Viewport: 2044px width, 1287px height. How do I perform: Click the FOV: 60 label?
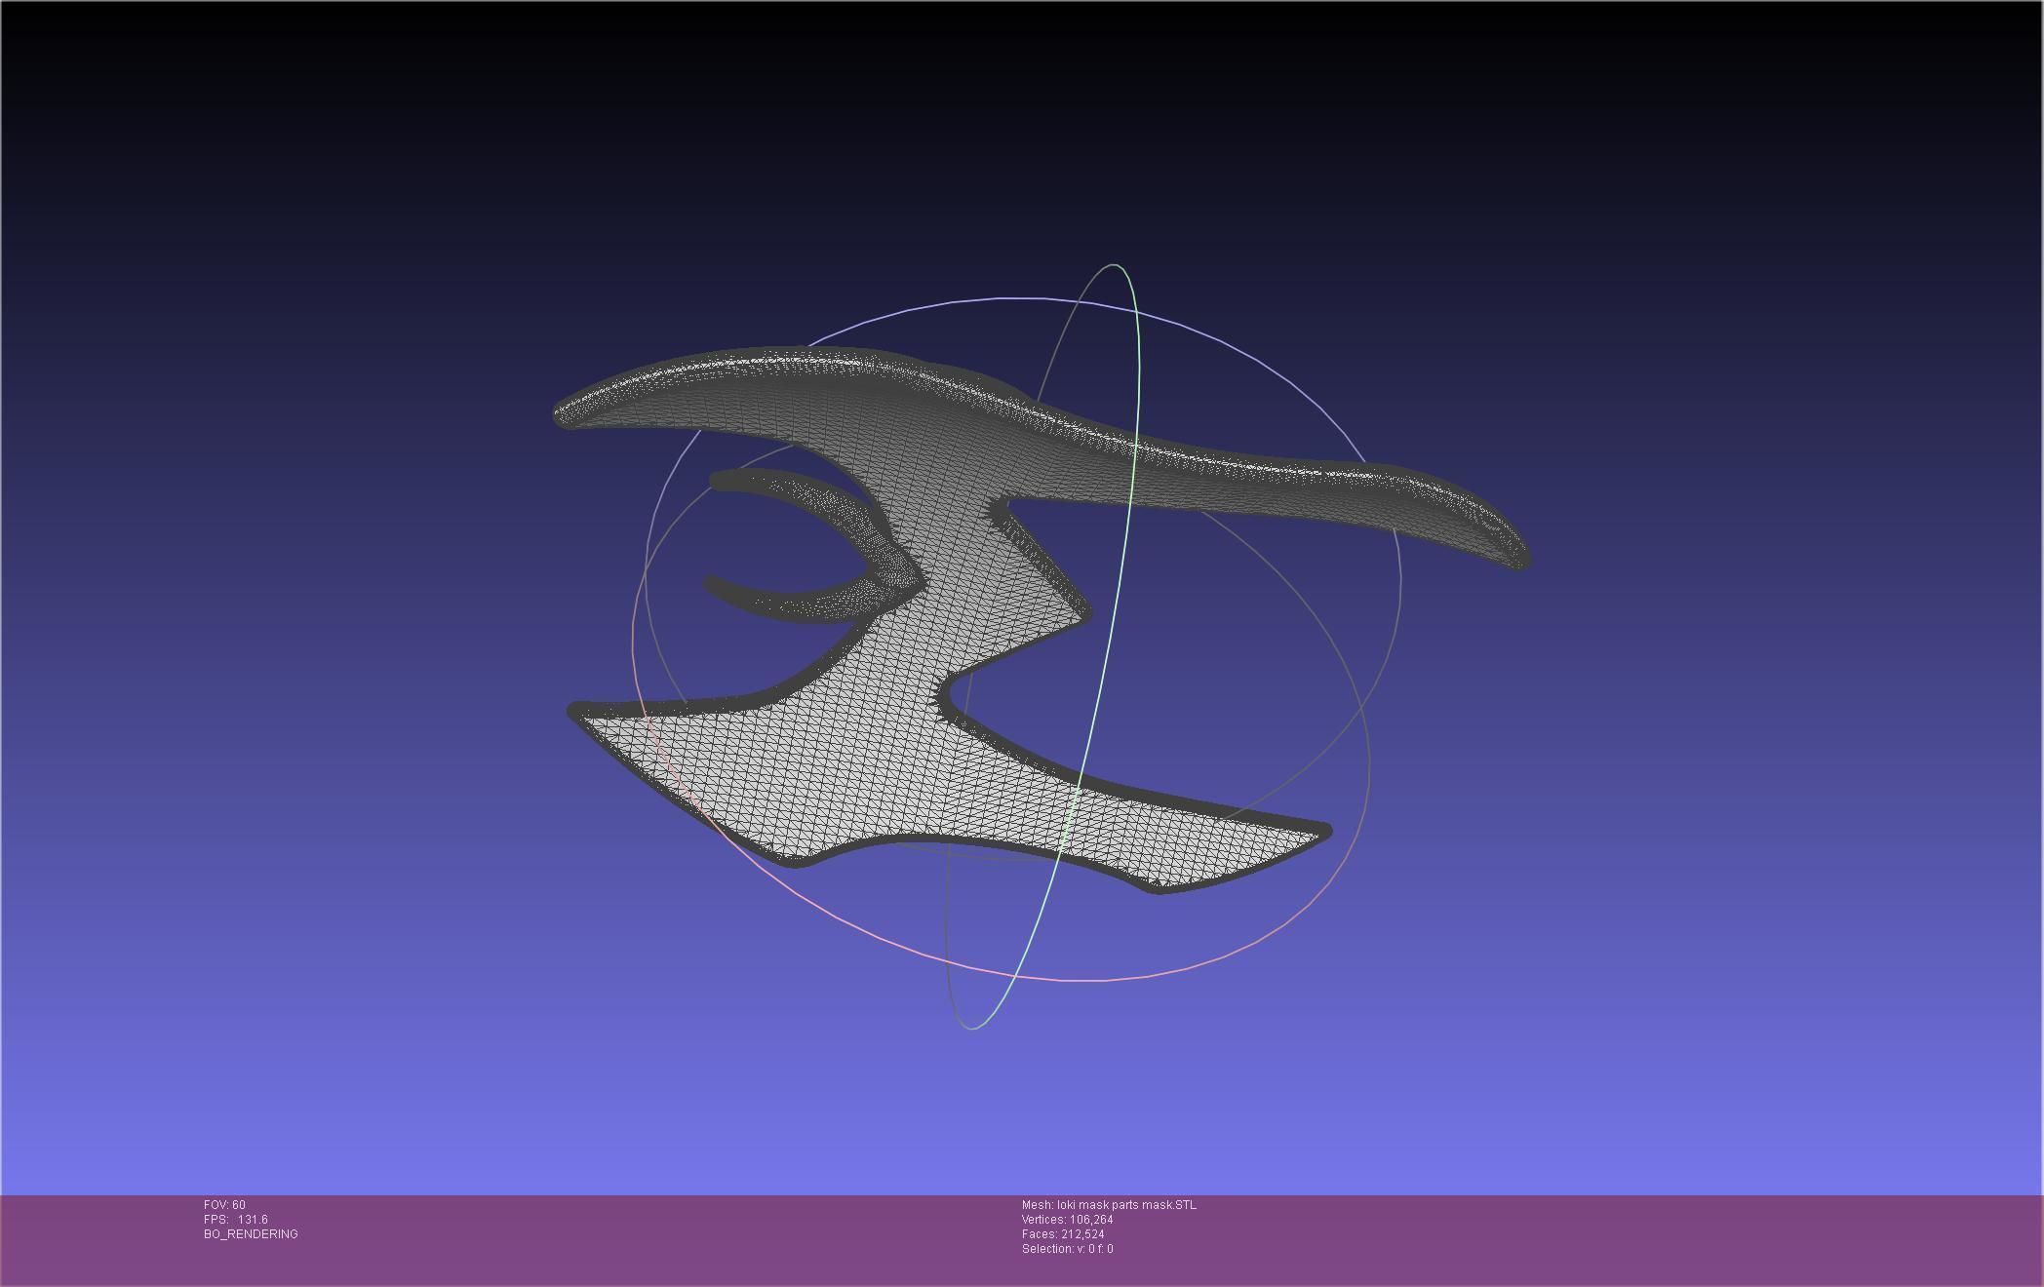pos(224,1205)
